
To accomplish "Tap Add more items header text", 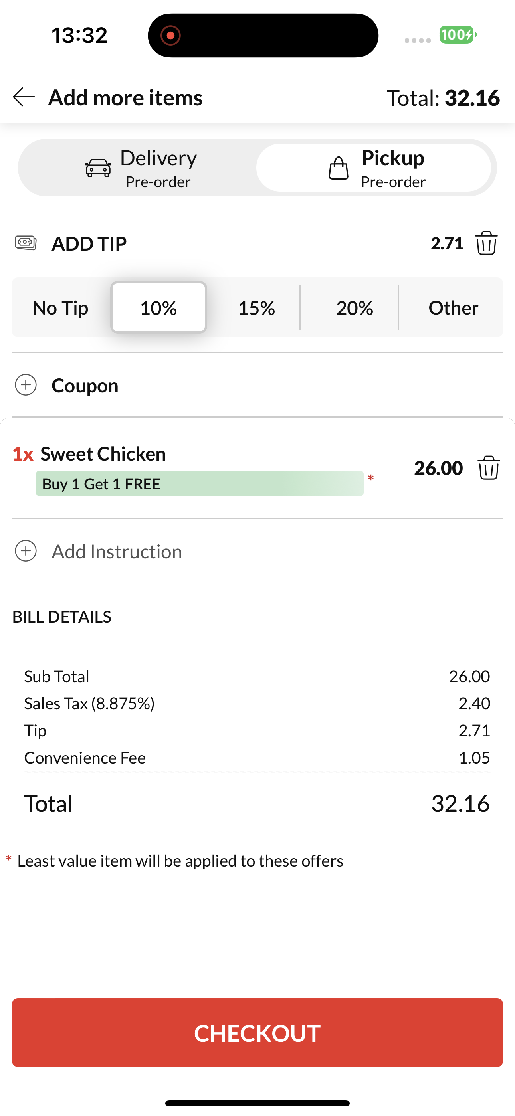I will pyautogui.click(x=125, y=97).
